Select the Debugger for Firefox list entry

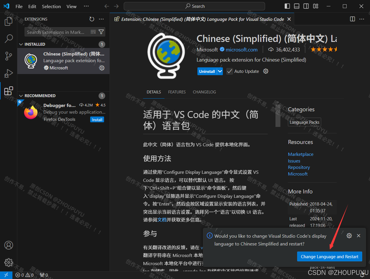63,112
